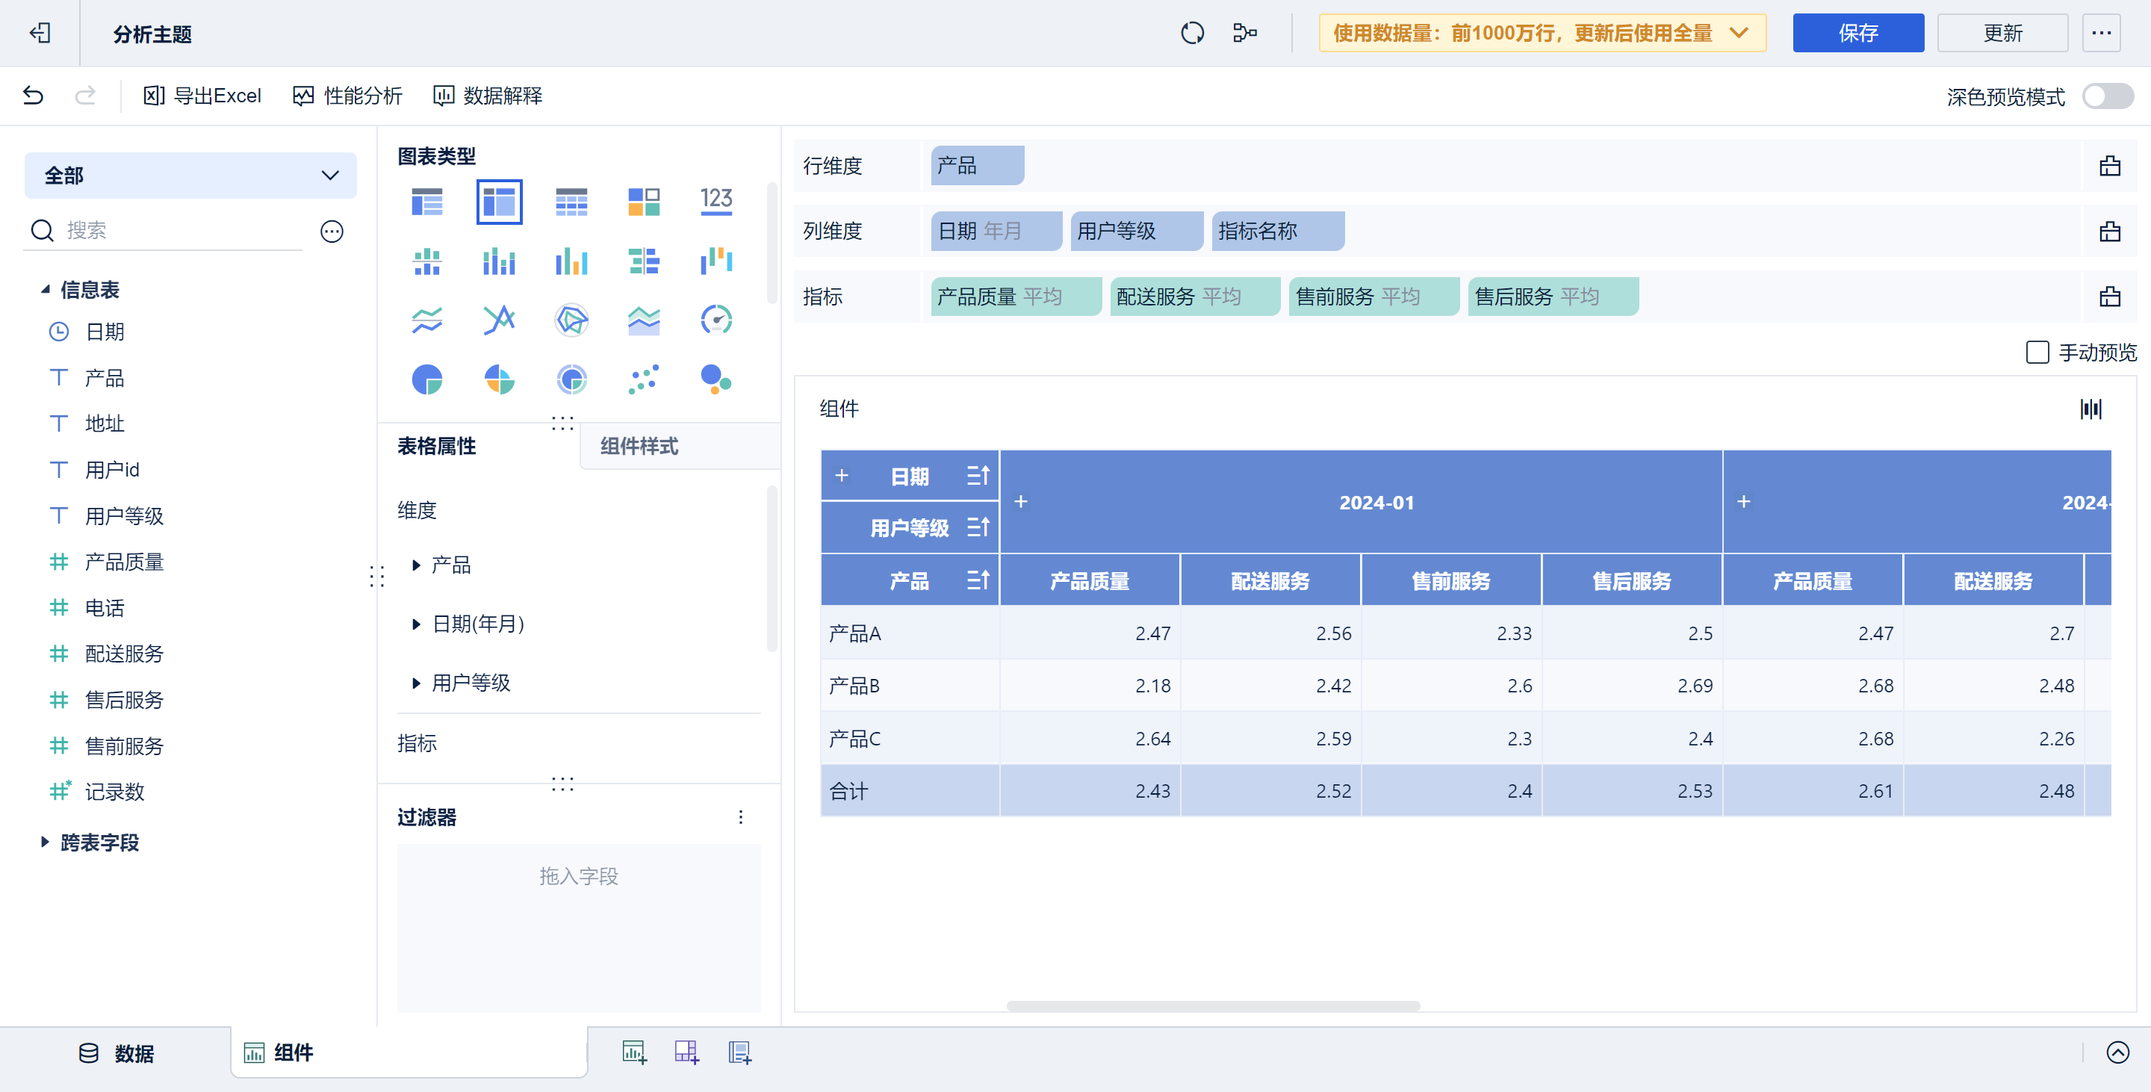The width and height of the screenshot is (2151, 1092).
Task: Pick the KPI indicator card icon
Action: point(716,201)
